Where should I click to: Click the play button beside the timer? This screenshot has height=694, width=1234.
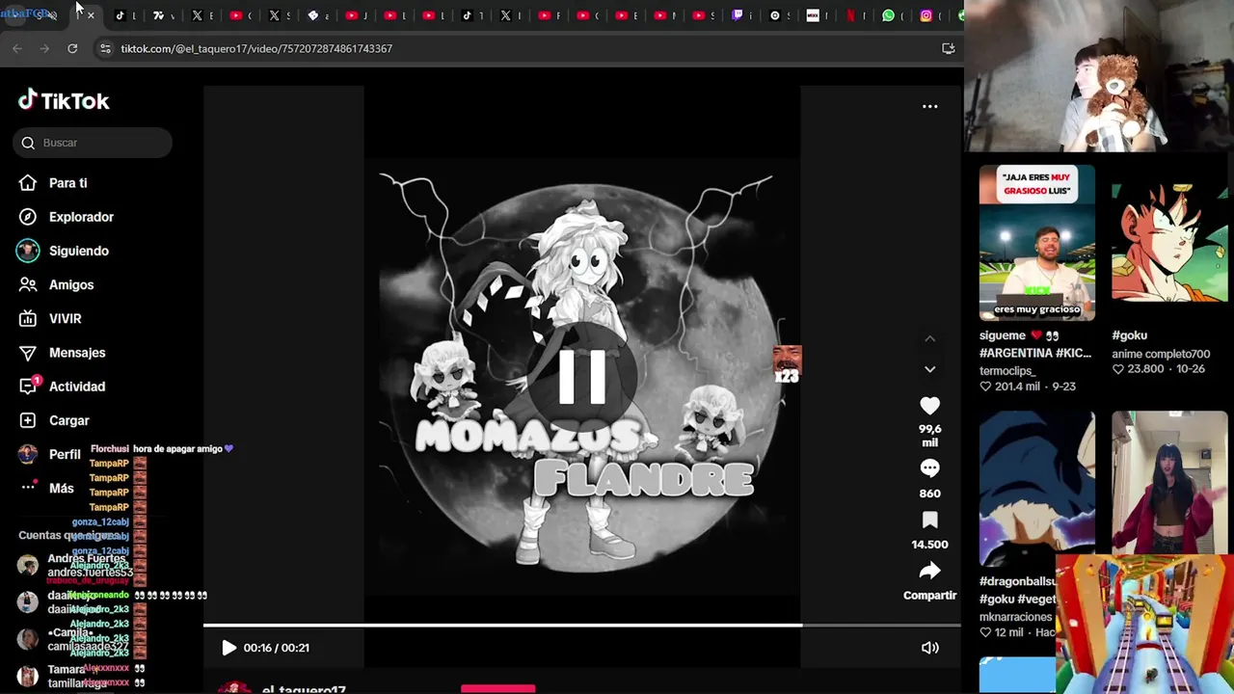[x=228, y=648]
